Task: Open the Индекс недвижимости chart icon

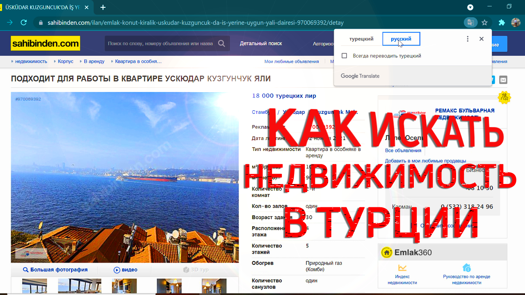Action: [x=402, y=268]
